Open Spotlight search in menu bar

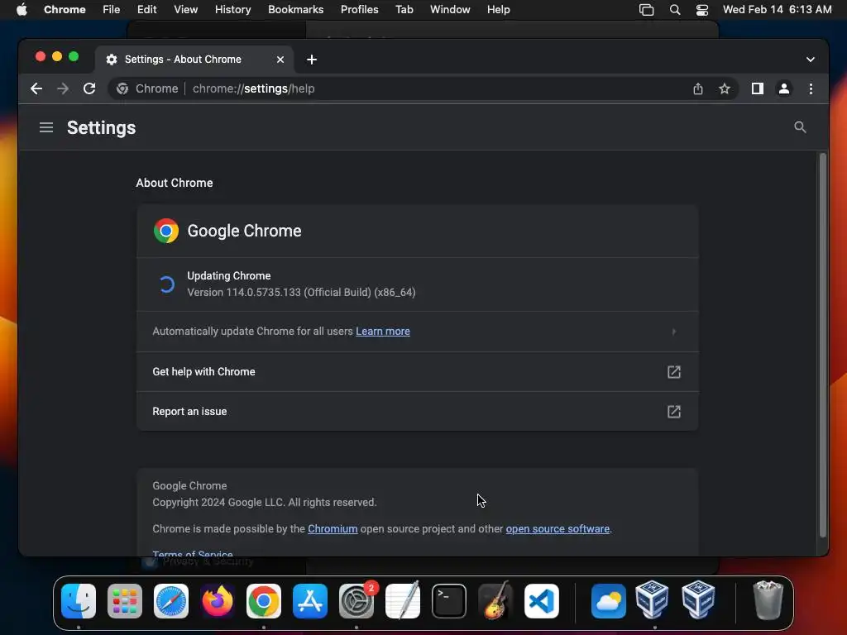click(x=675, y=10)
